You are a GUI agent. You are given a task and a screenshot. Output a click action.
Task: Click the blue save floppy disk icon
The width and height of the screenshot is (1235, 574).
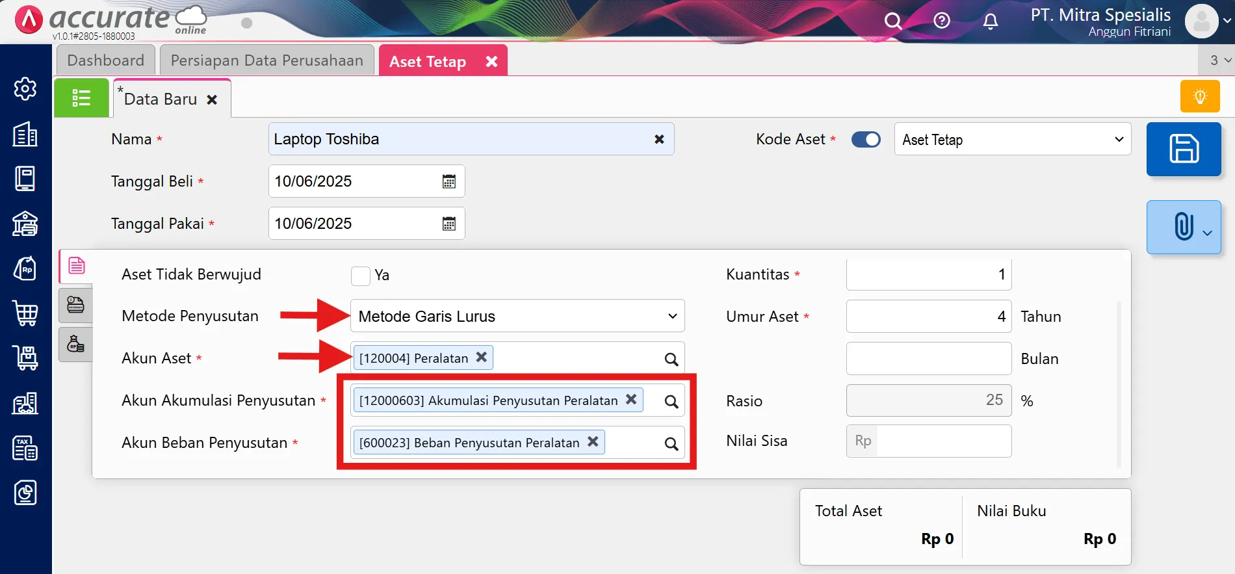pos(1184,149)
